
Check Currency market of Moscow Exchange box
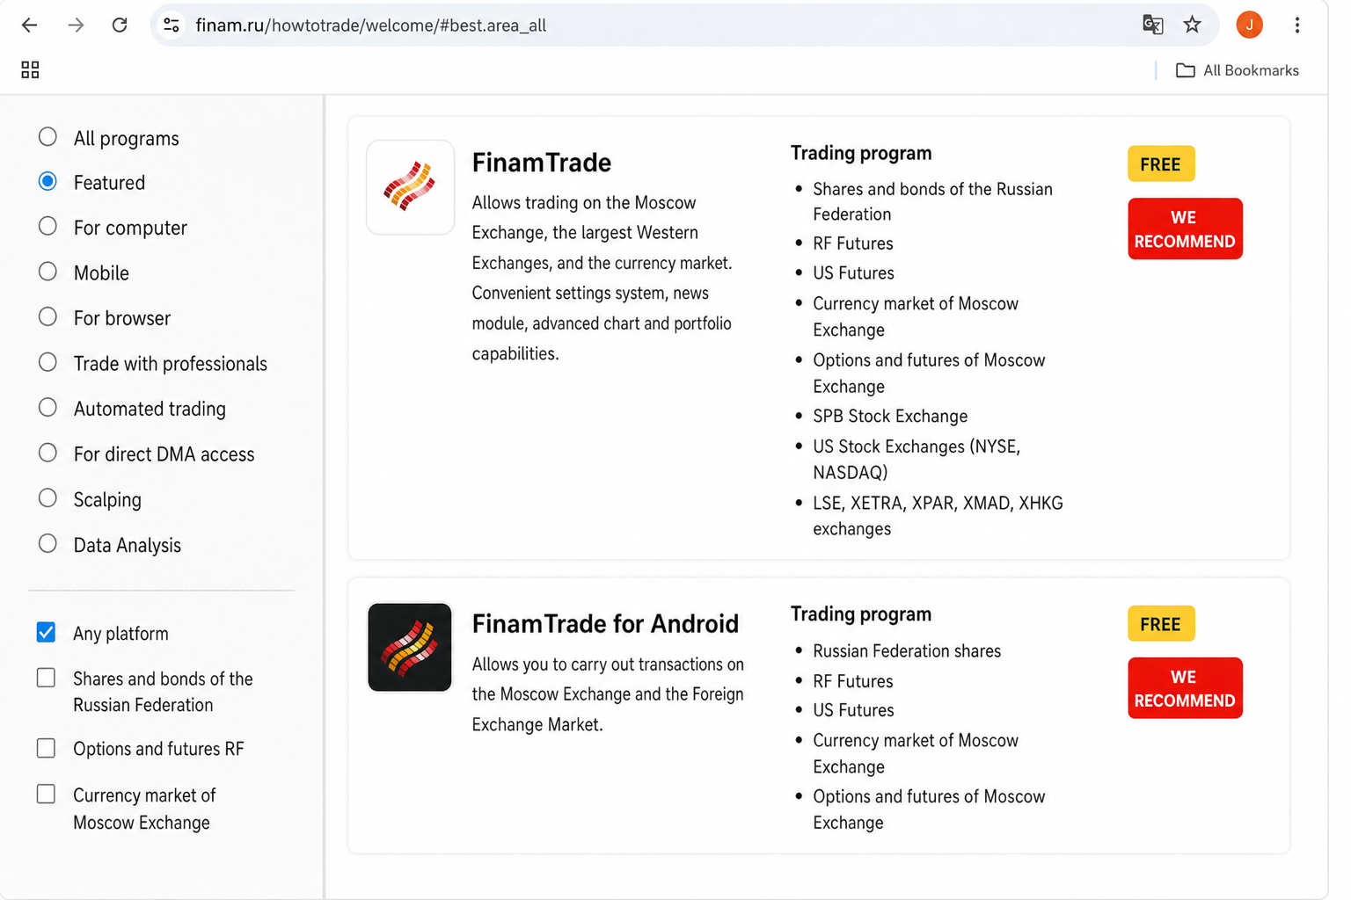tap(46, 795)
